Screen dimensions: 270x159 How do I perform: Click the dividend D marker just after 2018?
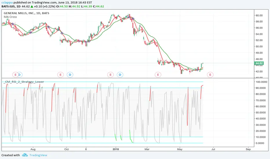click(120, 75)
